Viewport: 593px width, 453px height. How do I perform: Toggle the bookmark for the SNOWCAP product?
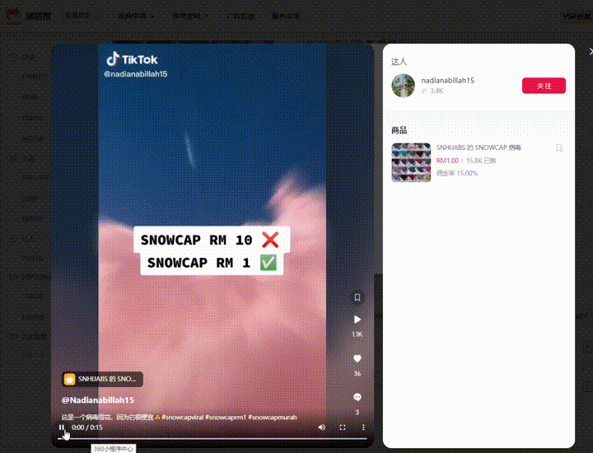pyautogui.click(x=558, y=148)
